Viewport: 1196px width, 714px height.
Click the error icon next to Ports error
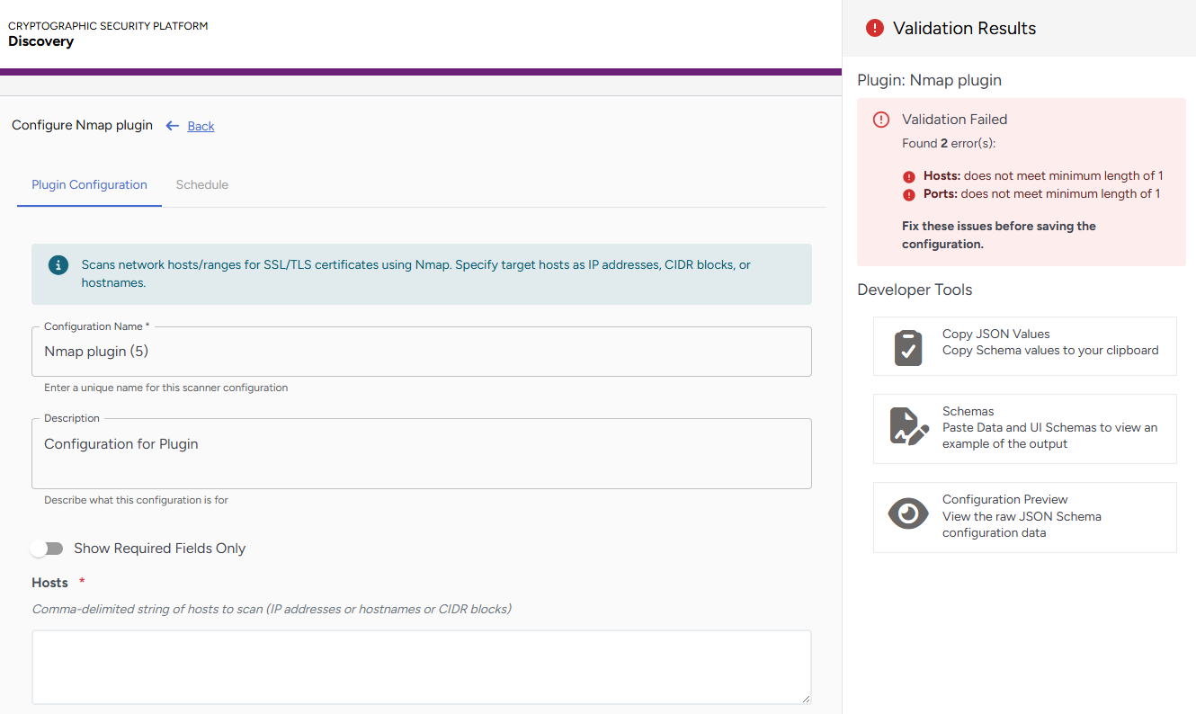909,194
